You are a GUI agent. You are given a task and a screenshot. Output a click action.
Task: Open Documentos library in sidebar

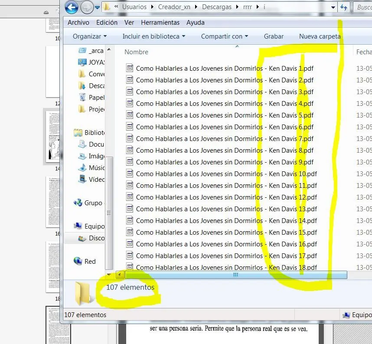click(91, 144)
